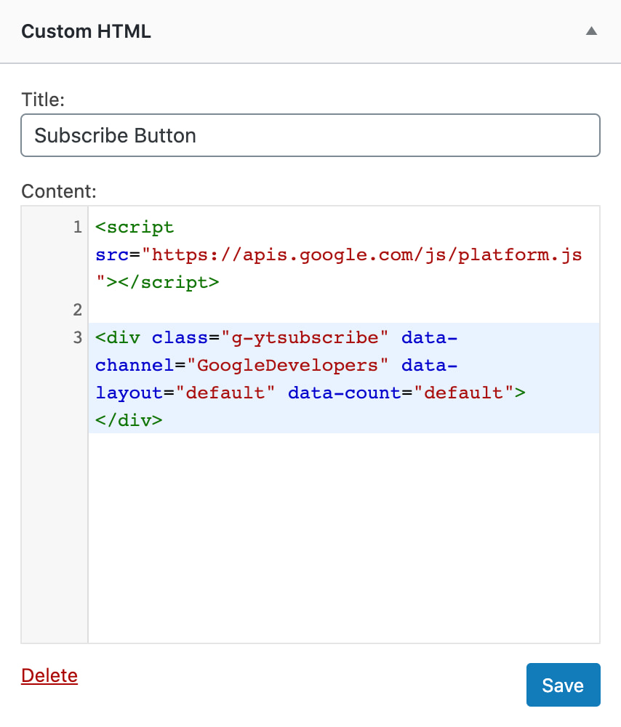Select line number 1 in the gutter
This screenshot has width=621, height=727.
tap(78, 227)
